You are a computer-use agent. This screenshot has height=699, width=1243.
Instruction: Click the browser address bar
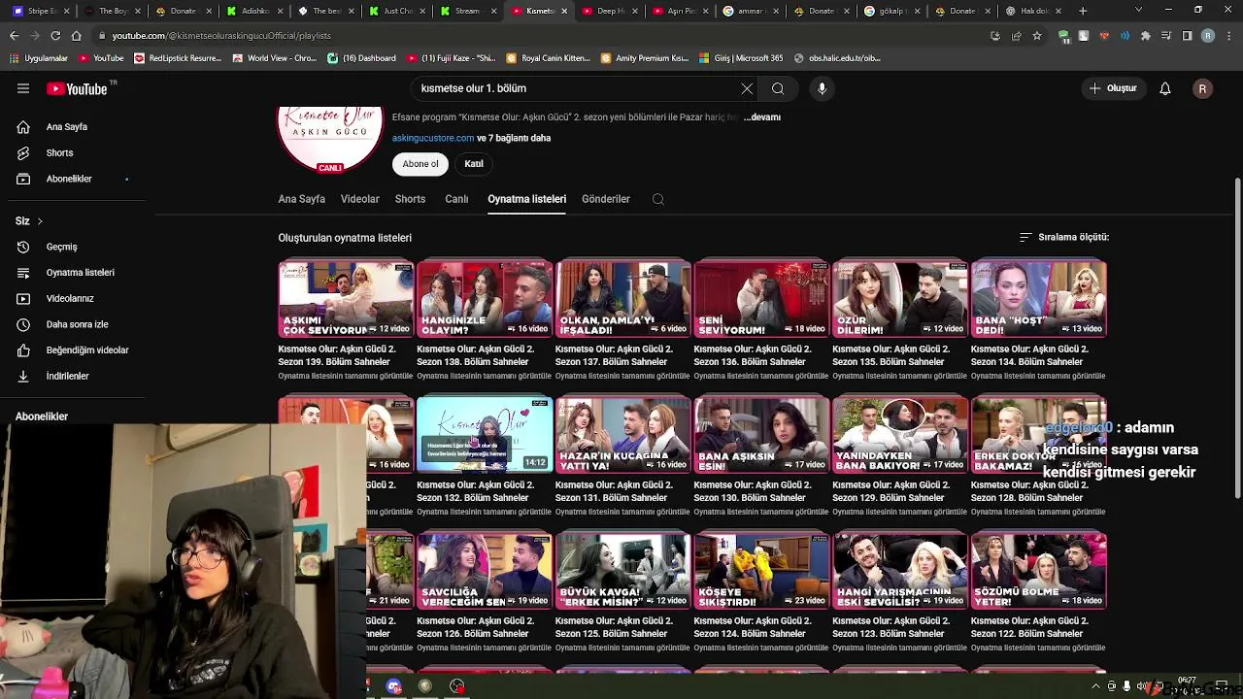point(544,36)
